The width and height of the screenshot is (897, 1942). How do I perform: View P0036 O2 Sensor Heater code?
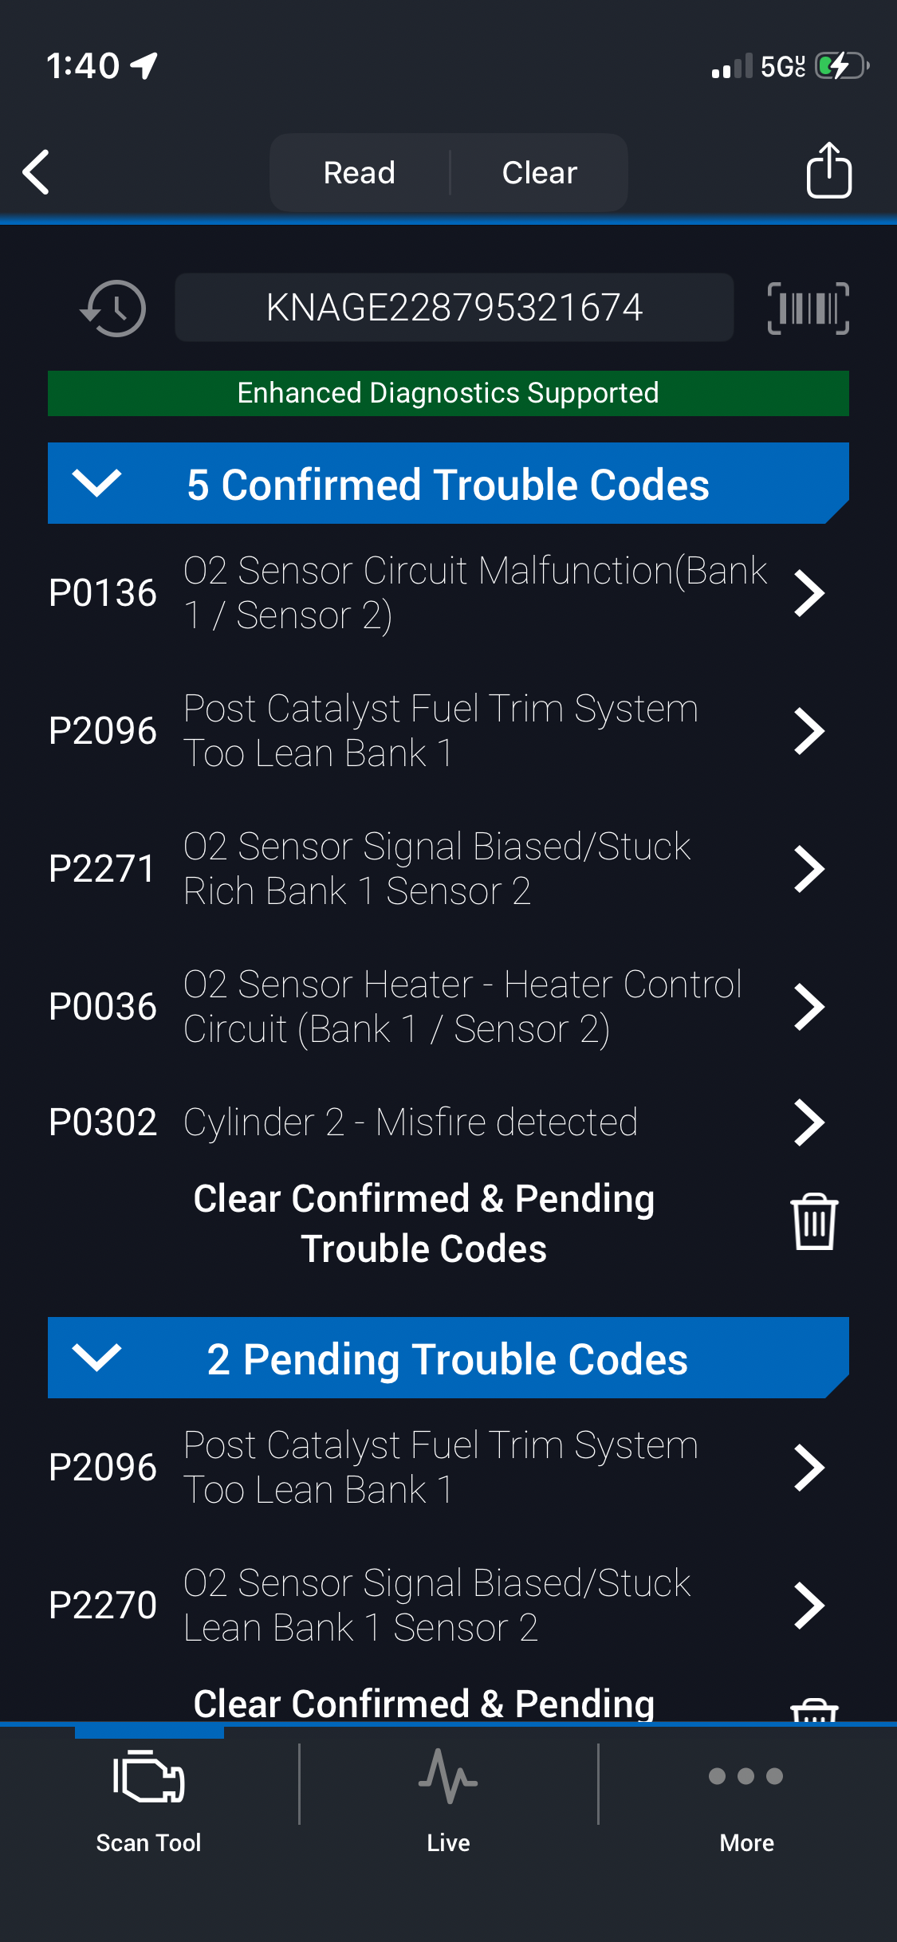(x=808, y=1007)
